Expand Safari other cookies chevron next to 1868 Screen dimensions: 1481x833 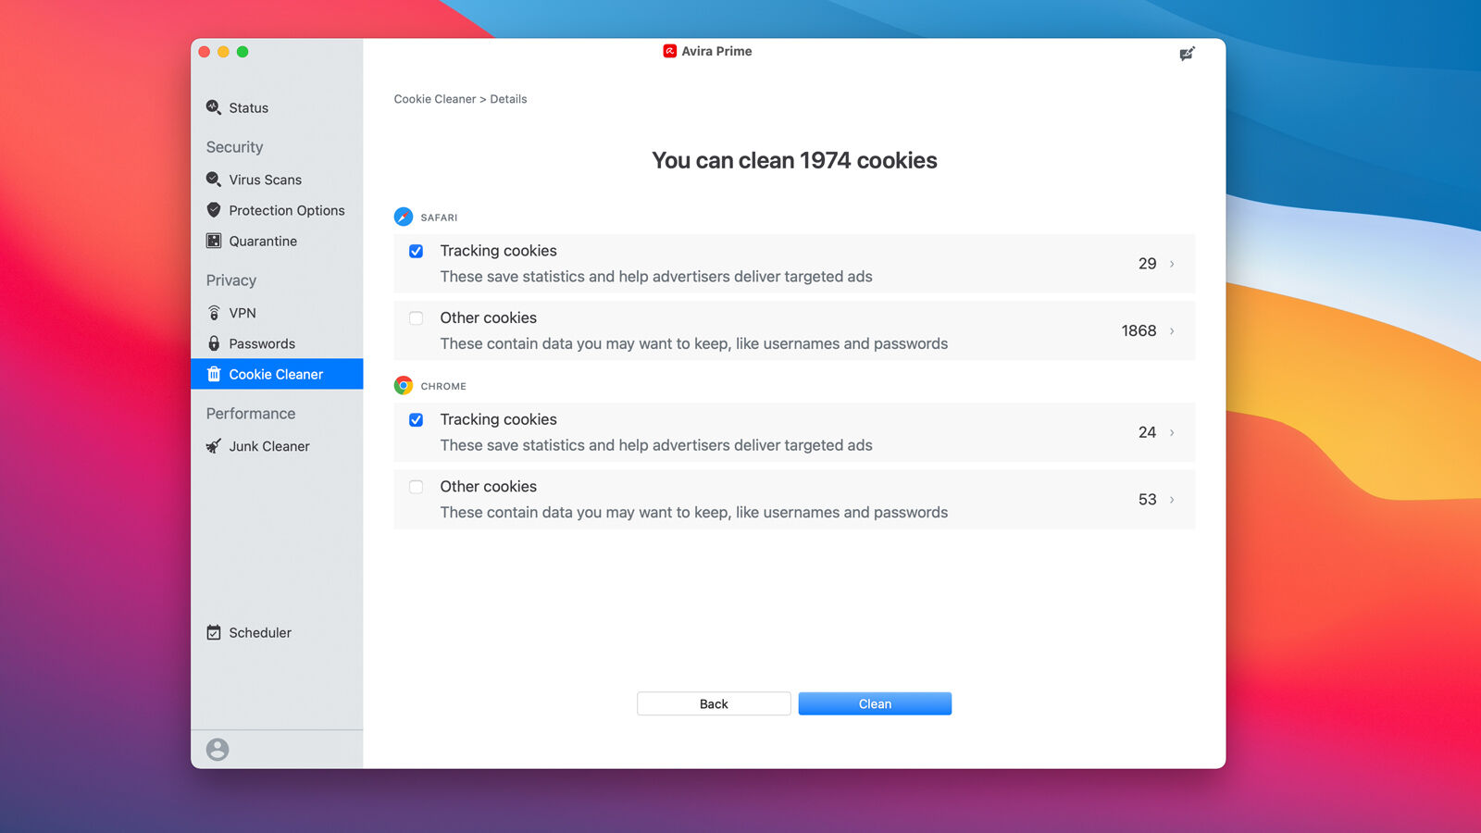click(1172, 330)
